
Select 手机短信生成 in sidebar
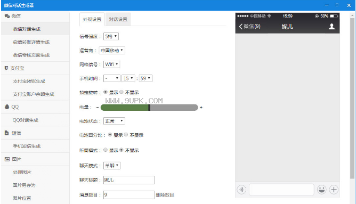(35, 146)
